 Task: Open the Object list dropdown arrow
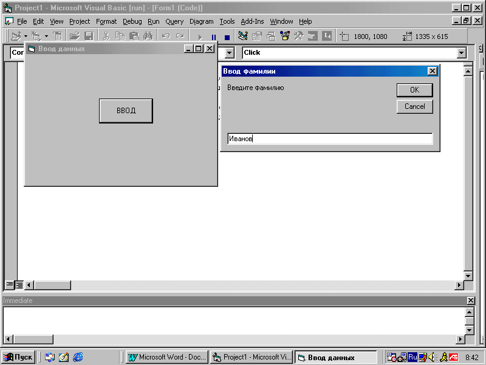[x=229, y=53]
